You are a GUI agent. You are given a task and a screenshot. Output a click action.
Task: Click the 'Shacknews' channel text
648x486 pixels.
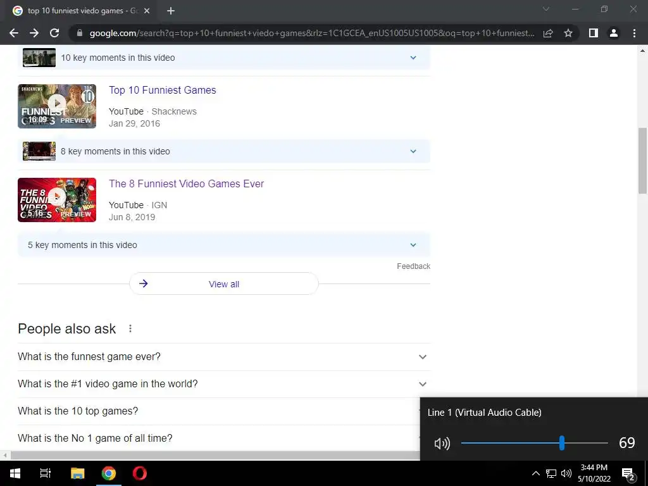coord(174,111)
